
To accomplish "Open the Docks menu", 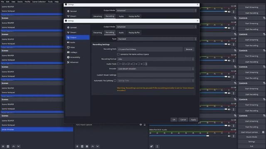I will pos(20,2).
